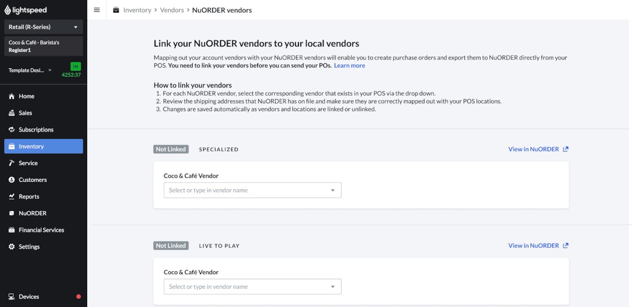
Task: Click the Not Linked badge for LIVE TO PLAY
Action: click(x=171, y=246)
